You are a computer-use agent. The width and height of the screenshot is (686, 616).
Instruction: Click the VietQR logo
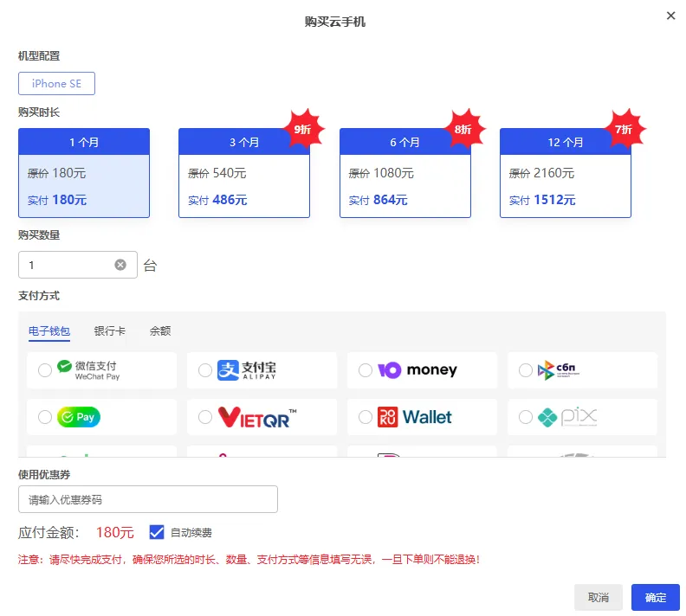point(257,417)
